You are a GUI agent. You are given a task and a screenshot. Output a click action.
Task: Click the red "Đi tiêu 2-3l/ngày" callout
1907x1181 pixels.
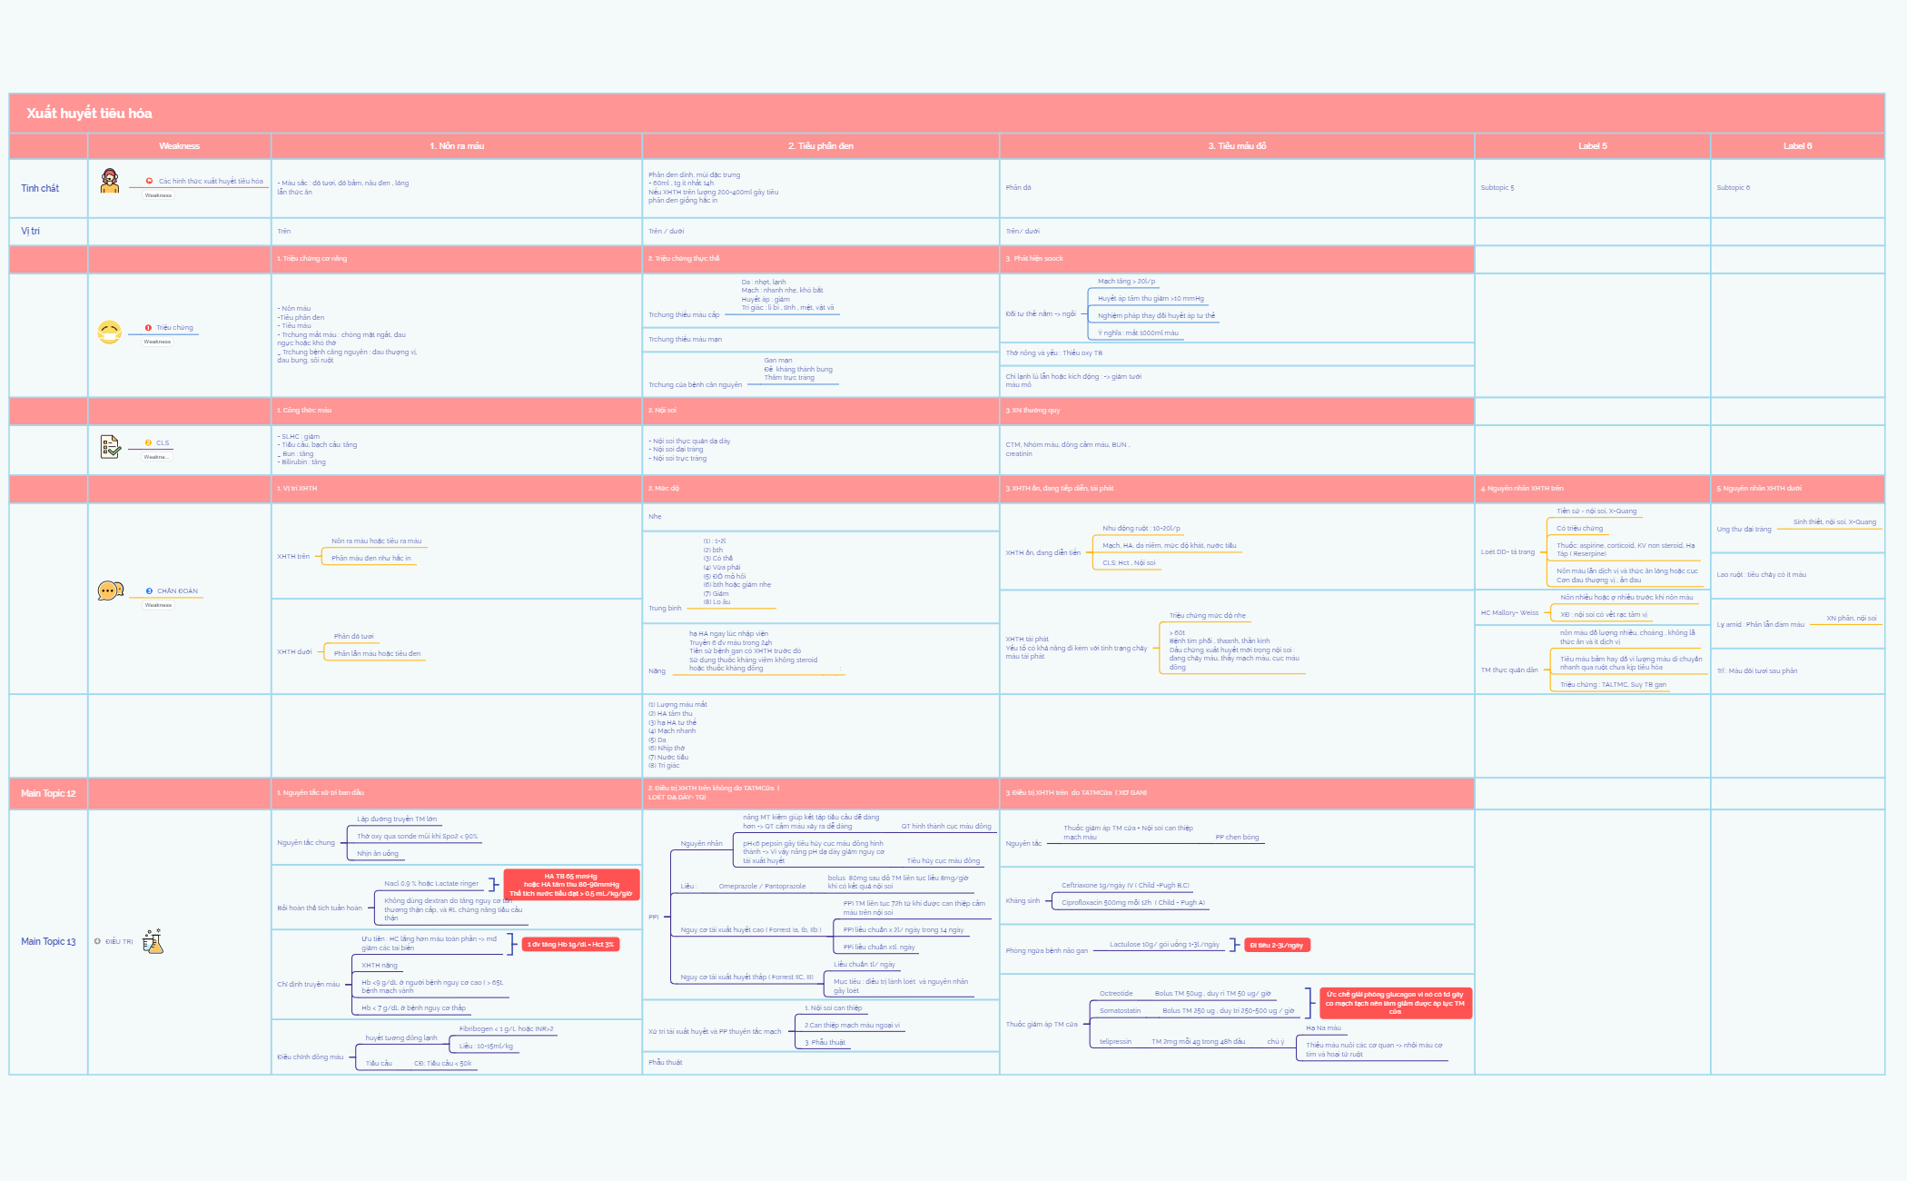(1276, 945)
